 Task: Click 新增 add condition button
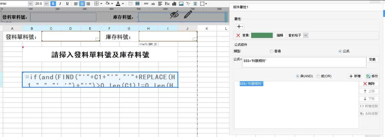click(x=355, y=76)
